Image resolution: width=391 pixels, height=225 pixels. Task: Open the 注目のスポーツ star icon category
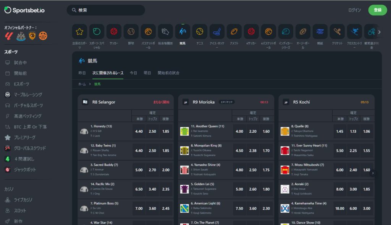pos(79,32)
